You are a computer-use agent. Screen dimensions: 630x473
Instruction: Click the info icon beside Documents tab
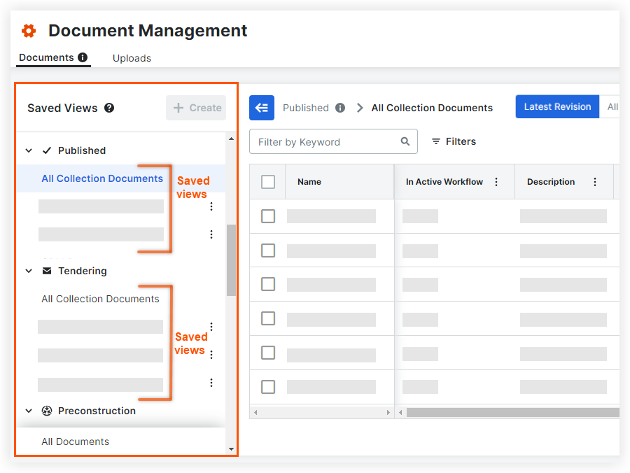(83, 57)
